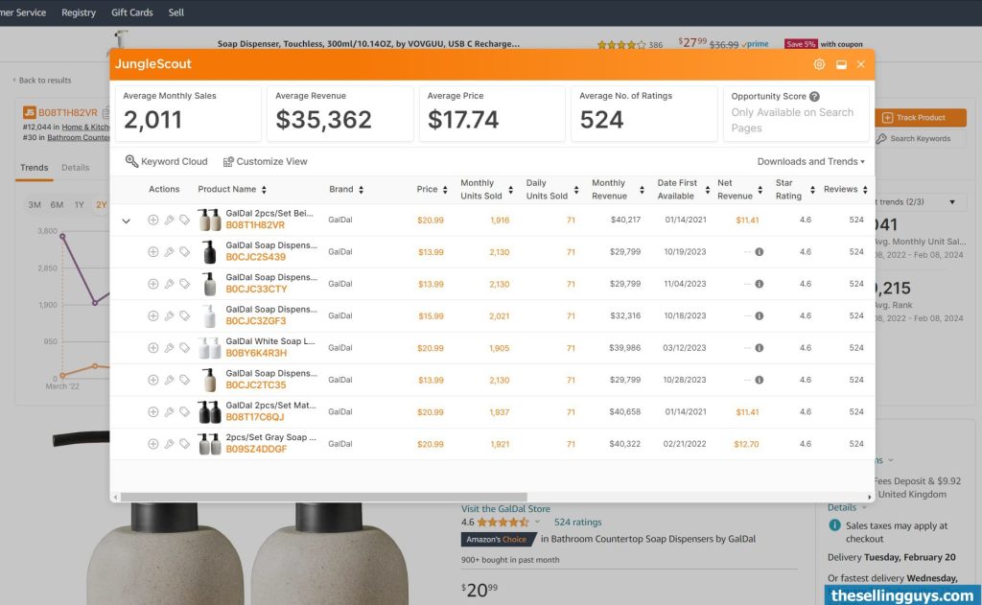
Task: Open ASIN link B0CJC2S439
Action: pos(255,257)
